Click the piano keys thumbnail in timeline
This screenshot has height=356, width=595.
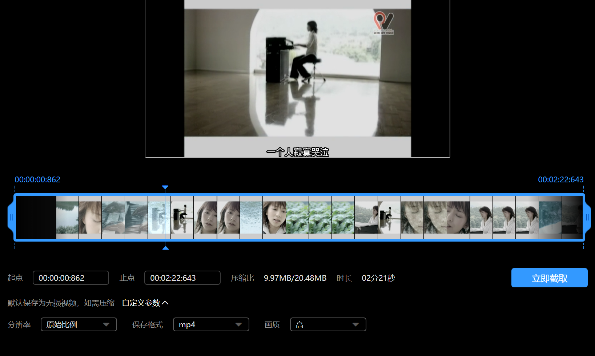(x=136, y=217)
